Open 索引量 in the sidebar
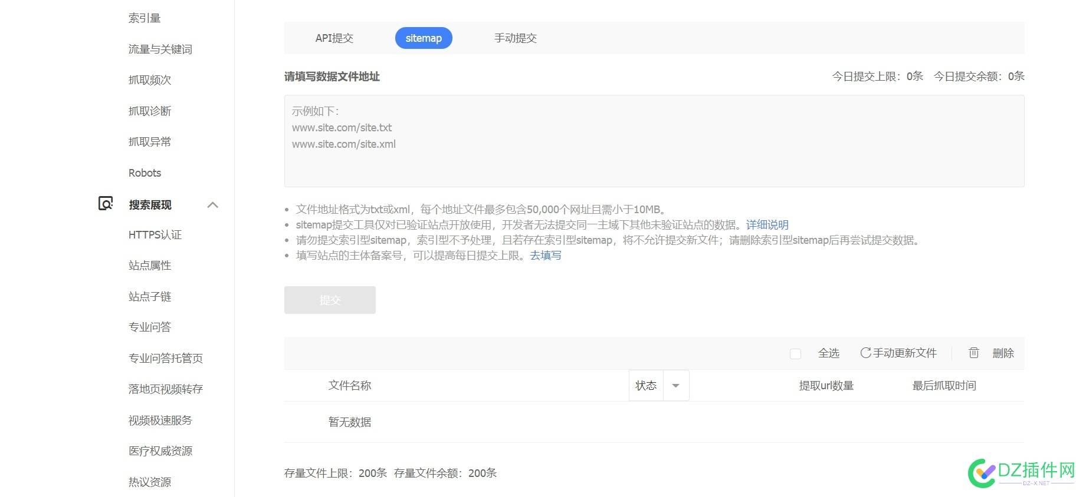This screenshot has width=1086, height=497. tap(145, 18)
